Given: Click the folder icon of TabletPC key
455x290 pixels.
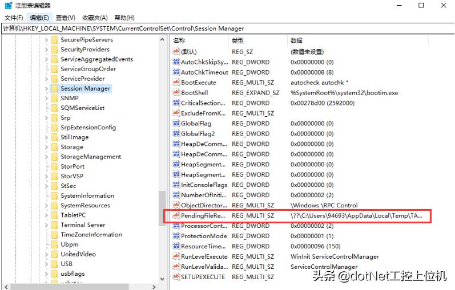Looking at the screenshot, I should pyautogui.click(x=54, y=215).
